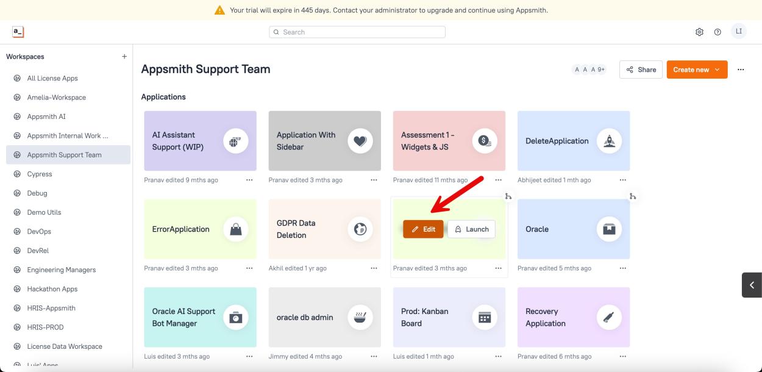The width and height of the screenshot is (762, 372).
Task: Open the LI user profile avatar
Action: click(x=738, y=31)
